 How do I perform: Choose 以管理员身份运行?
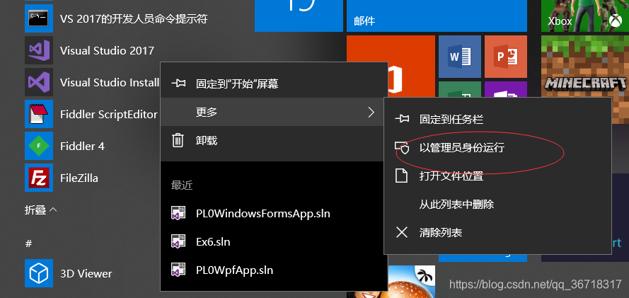coord(497,148)
